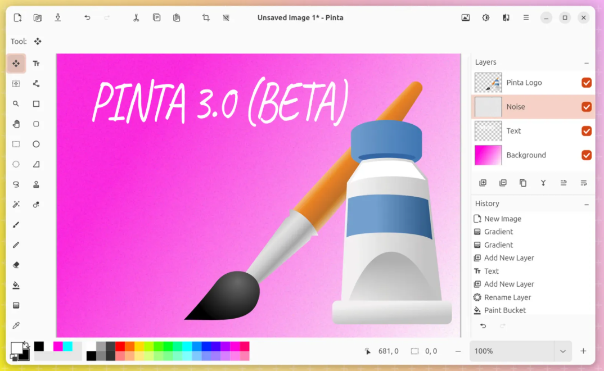Select the Background layer thumbnail
The height and width of the screenshot is (371, 604).
click(488, 155)
